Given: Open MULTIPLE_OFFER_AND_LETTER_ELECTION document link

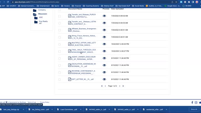Looking at the screenshot, I should coord(84,44).
